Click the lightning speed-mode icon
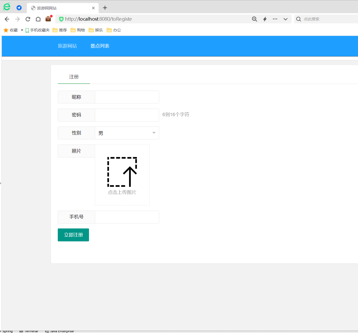This screenshot has width=358, height=333. coord(265,19)
